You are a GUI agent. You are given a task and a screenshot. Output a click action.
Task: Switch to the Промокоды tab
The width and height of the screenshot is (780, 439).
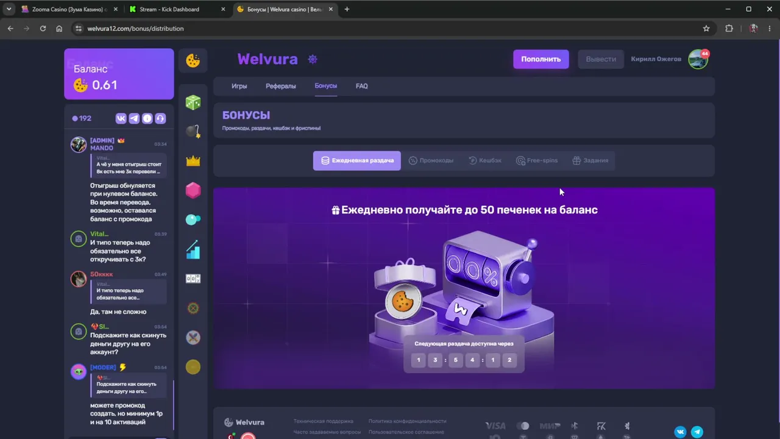431,160
